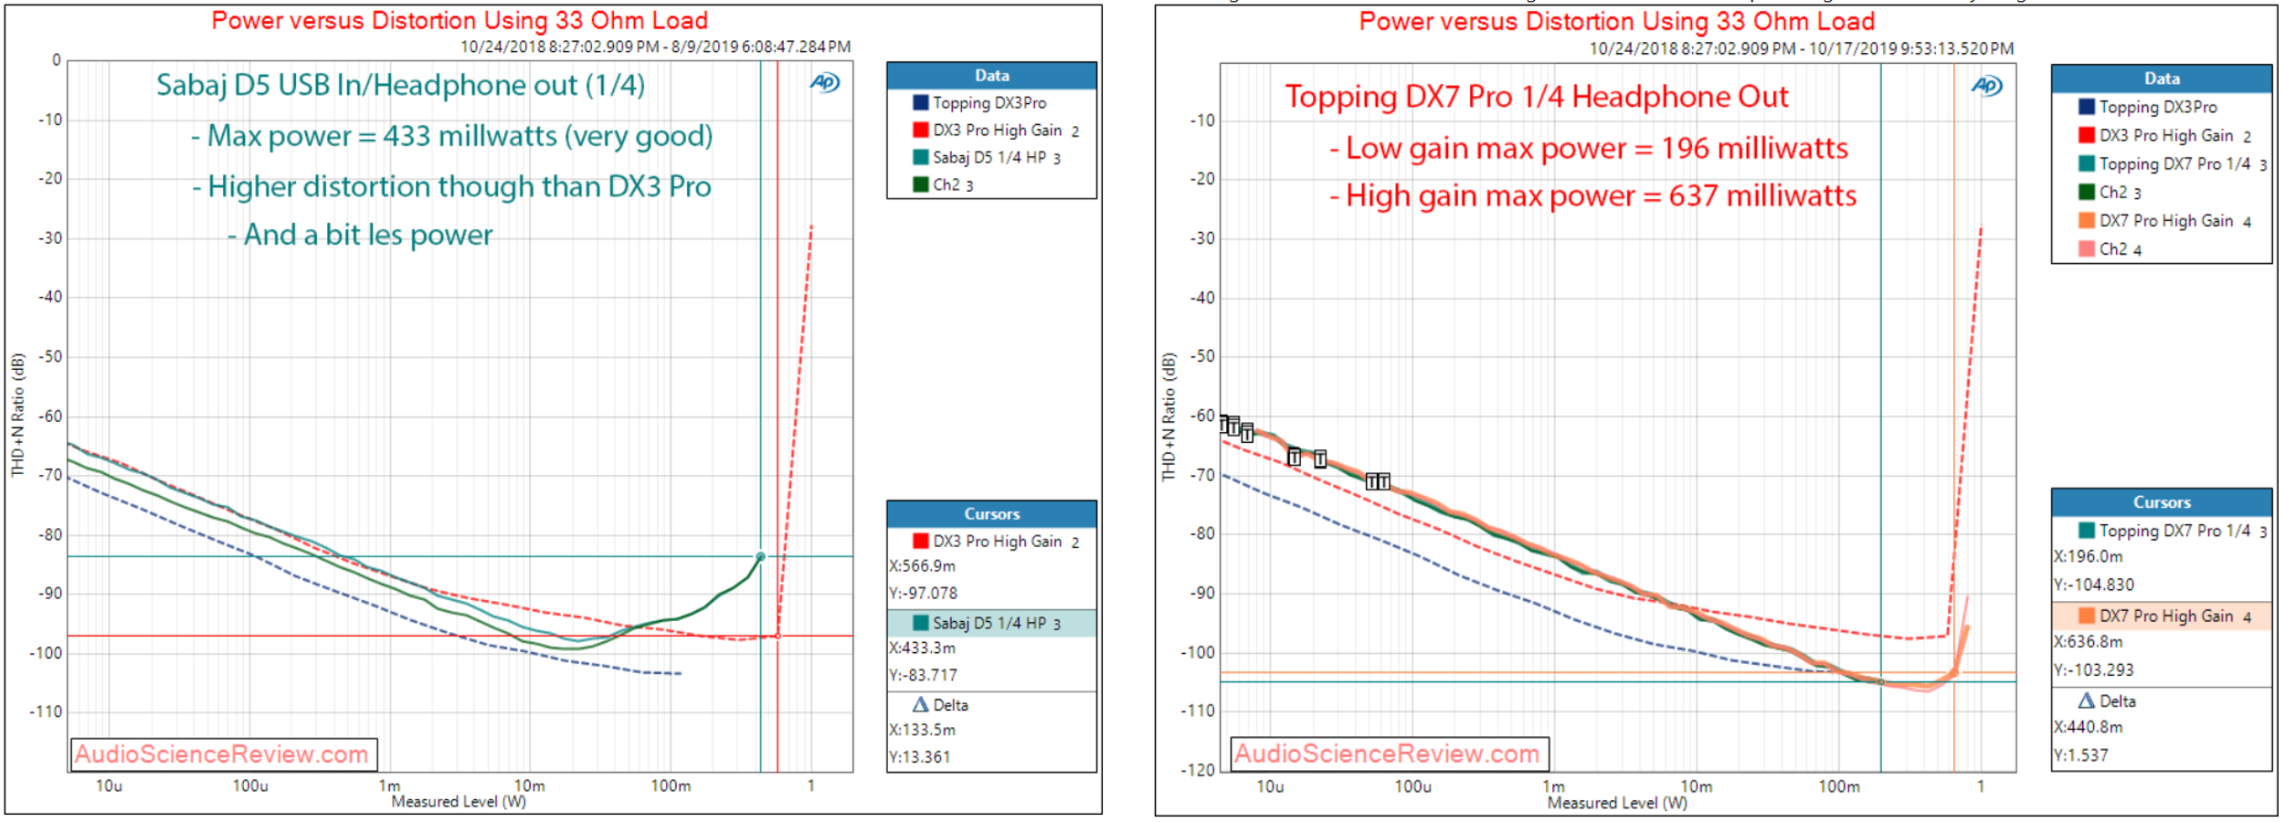
Task: Click the cursor value X:566.9m
Action: point(922,566)
